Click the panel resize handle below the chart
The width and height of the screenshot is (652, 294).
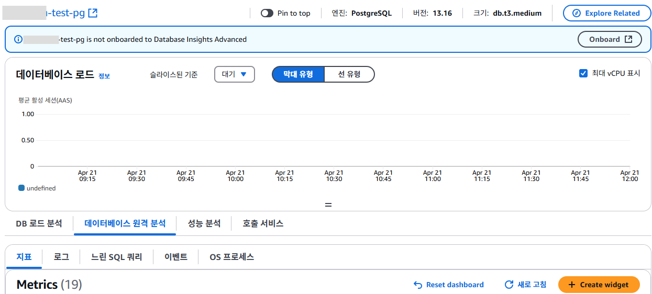[x=328, y=205]
